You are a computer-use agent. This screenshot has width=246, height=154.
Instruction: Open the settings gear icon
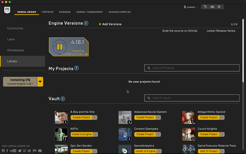[219, 7]
